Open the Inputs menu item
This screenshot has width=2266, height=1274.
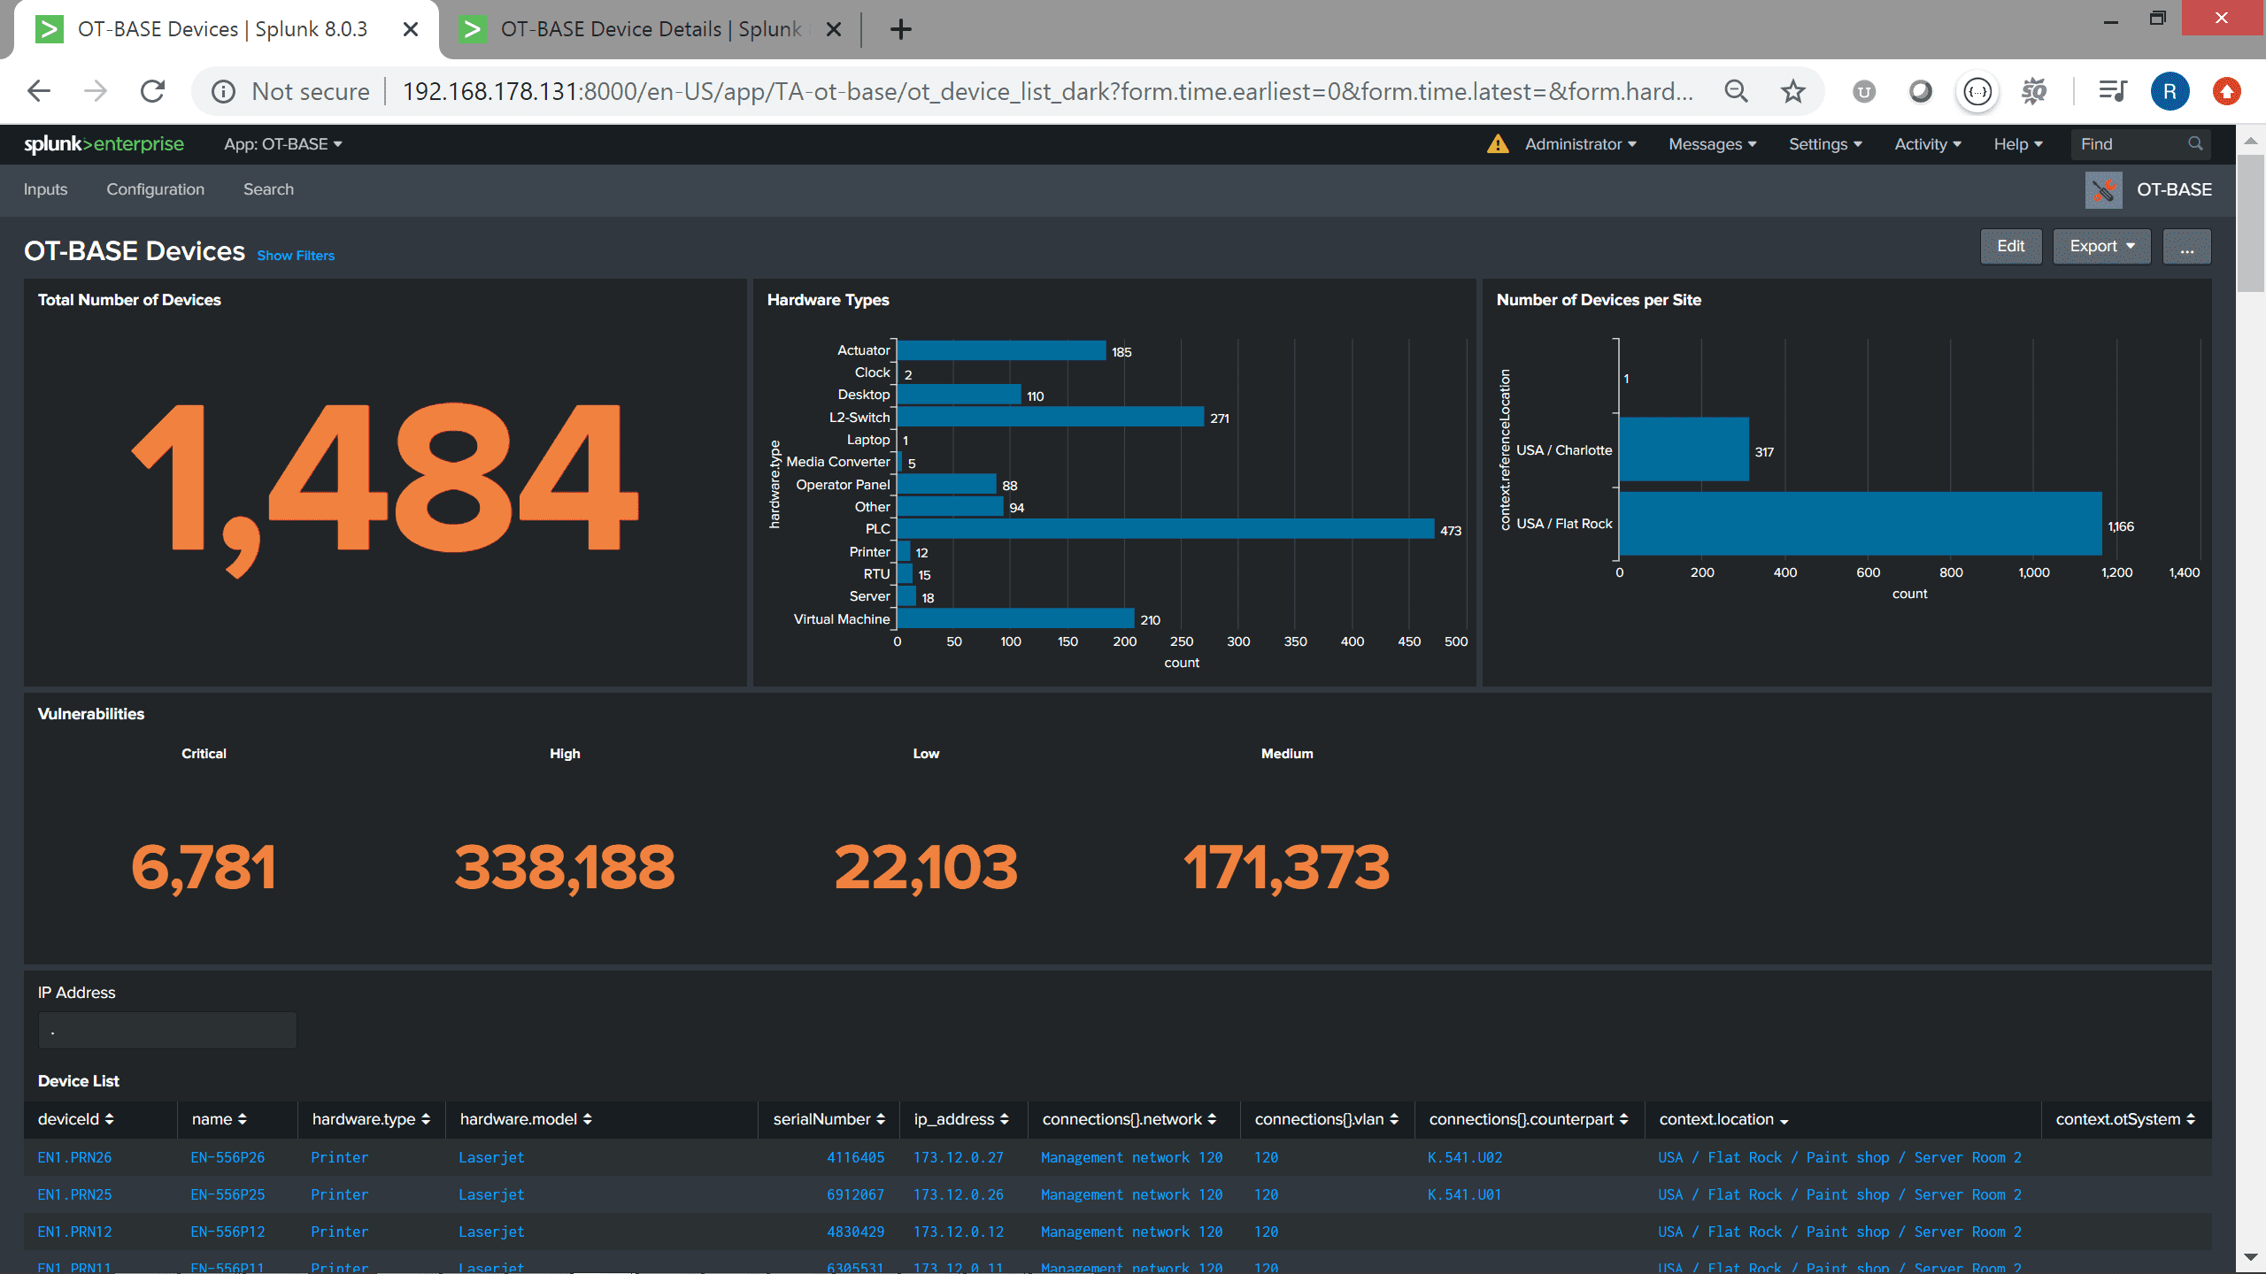coord(45,189)
